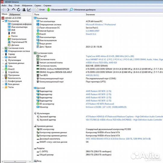Image resolution: width=163 pixels, height=163 pixels.
Task: Select Имя компьютера in the sidebar tree
Action: coord(19,27)
